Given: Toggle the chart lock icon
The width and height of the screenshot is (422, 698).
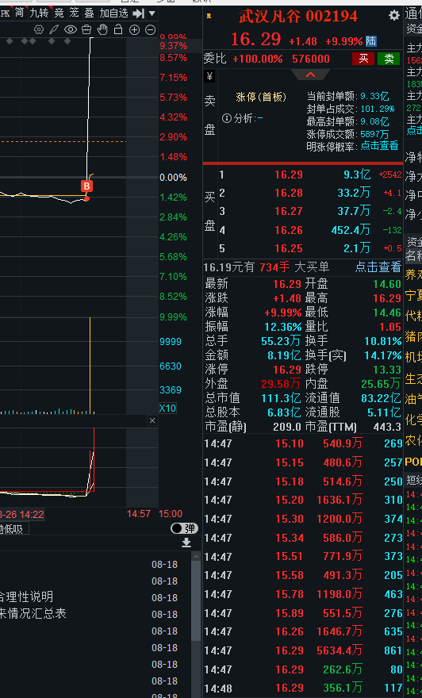Looking at the screenshot, I should pyautogui.click(x=118, y=30).
